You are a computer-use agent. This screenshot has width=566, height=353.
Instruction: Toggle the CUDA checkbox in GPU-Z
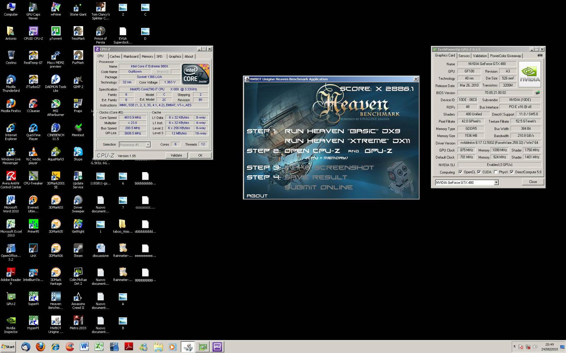click(479, 172)
